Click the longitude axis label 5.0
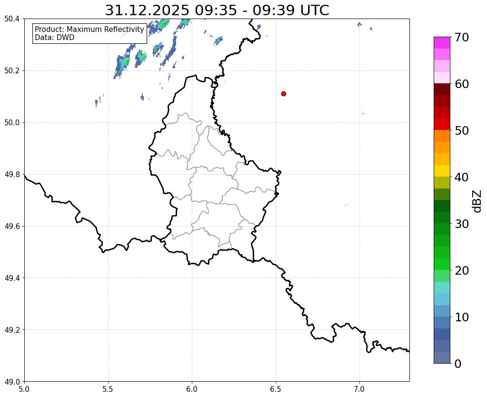The image size is (487, 397). click(x=24, y=389)
